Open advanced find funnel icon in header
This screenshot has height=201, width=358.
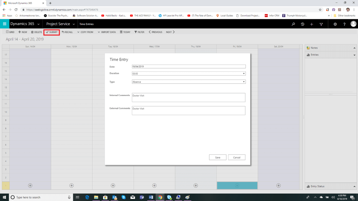(x=321, y=24)
